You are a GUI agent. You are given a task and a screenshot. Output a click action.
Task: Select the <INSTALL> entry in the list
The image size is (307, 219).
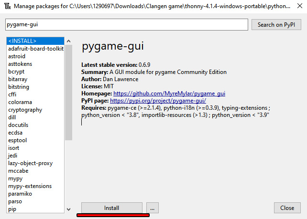[35, 41]
